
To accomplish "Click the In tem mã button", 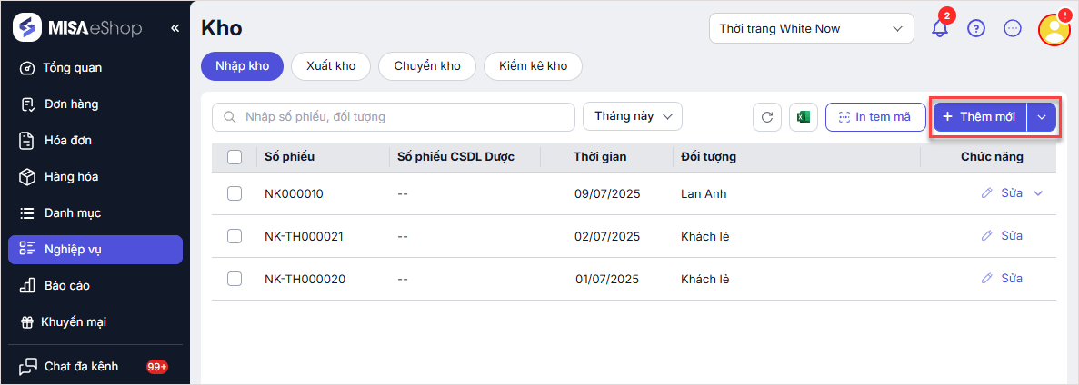I will pos(874,117).
